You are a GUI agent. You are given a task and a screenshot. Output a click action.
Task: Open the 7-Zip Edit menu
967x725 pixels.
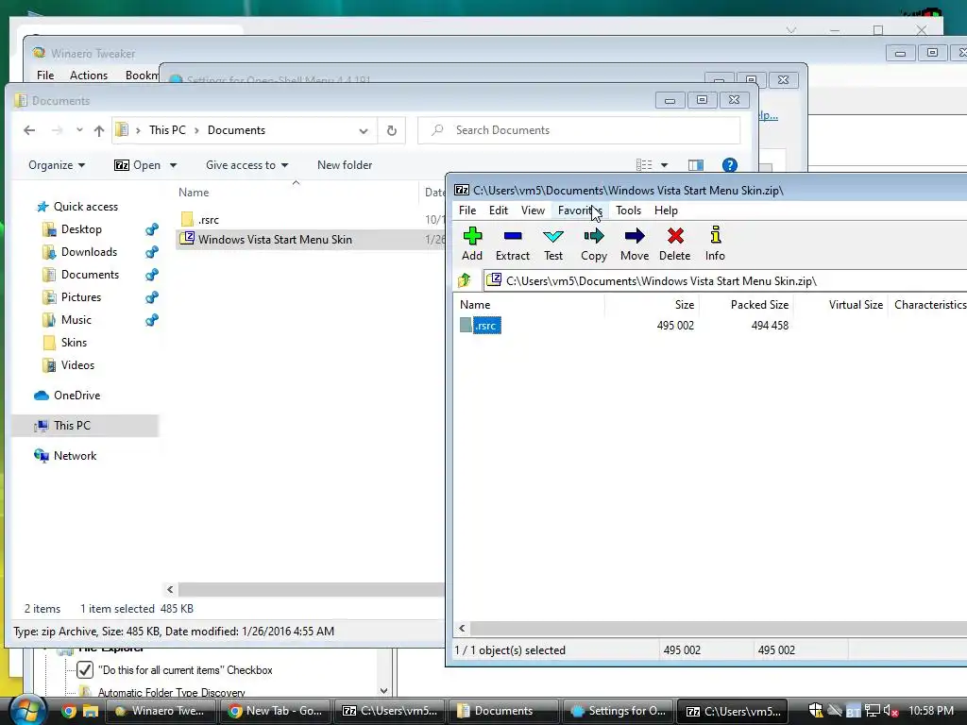click(499, 211)
